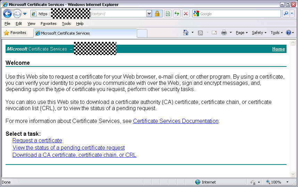This screenshot has height=187, width=298.
Task: Open the View menu
Action: [x=31, y=24]
